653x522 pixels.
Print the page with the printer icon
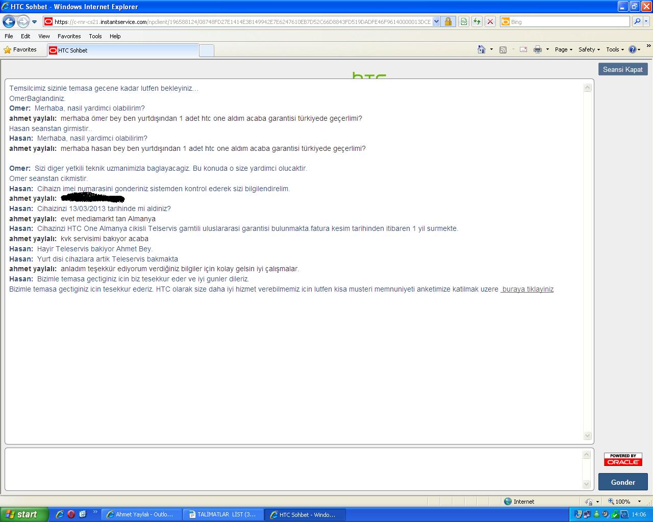click(x=537, y=49)
